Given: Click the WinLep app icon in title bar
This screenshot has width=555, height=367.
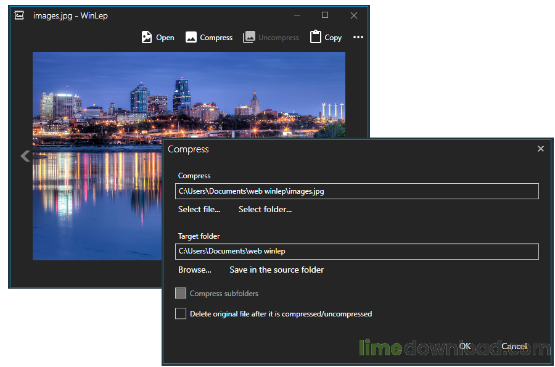Looking at the screenshot, I should (x=20, y=15).
